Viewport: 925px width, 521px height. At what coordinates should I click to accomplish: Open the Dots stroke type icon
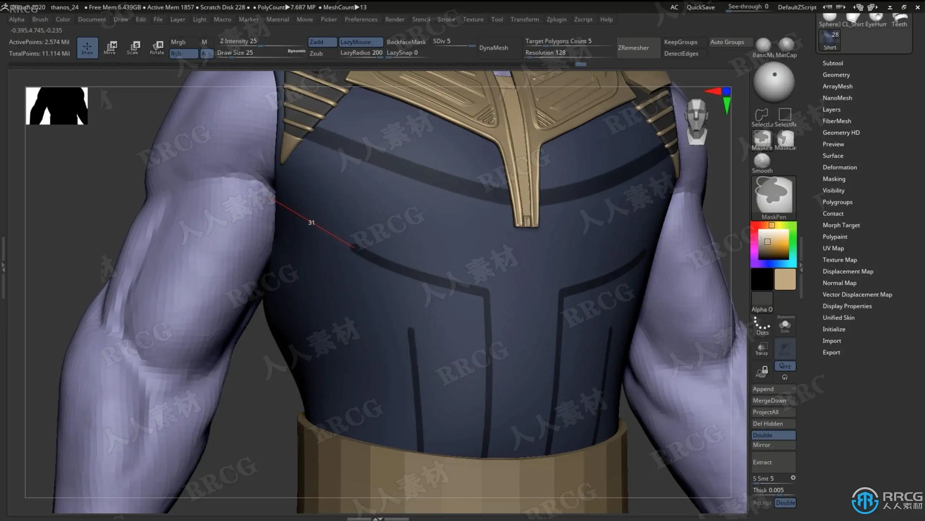click(x=762, y=326)
